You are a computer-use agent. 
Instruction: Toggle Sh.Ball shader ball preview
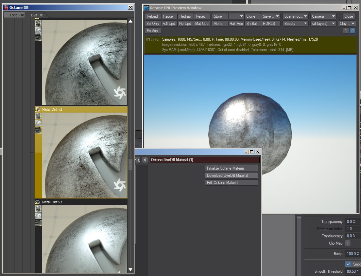pos(252,24)
